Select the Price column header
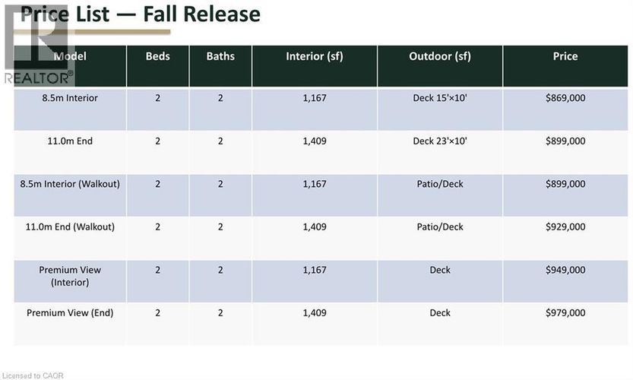The image size is (633, 380). coord(565,56)
